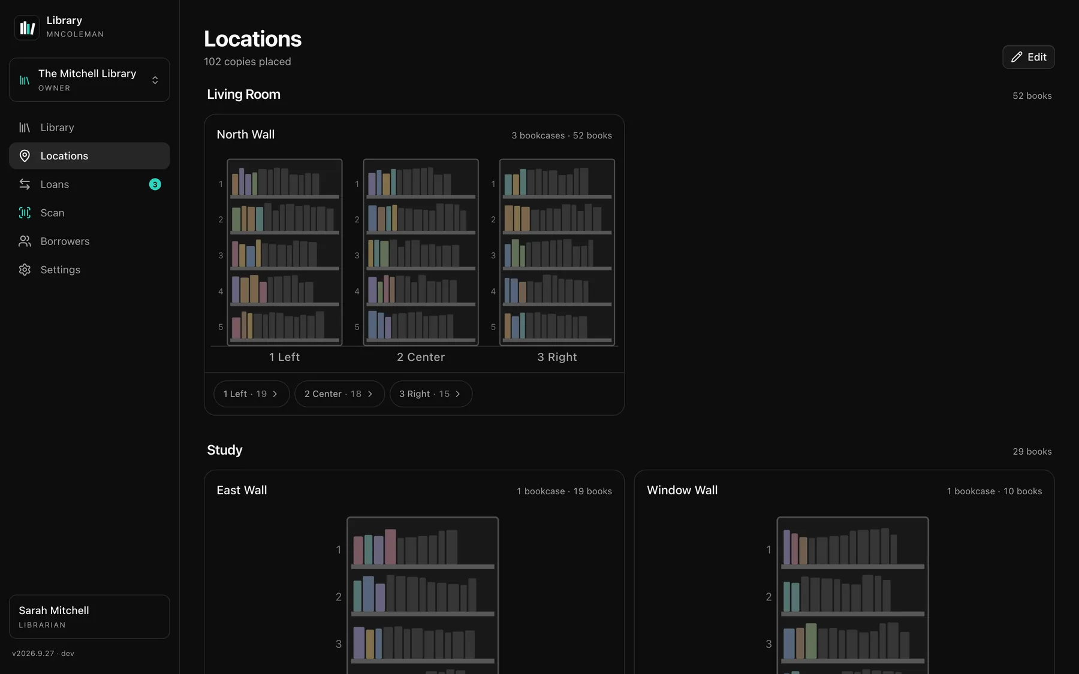
Task: Open the 3 Right · 15 chip
Action: click(x=431, y=394)
